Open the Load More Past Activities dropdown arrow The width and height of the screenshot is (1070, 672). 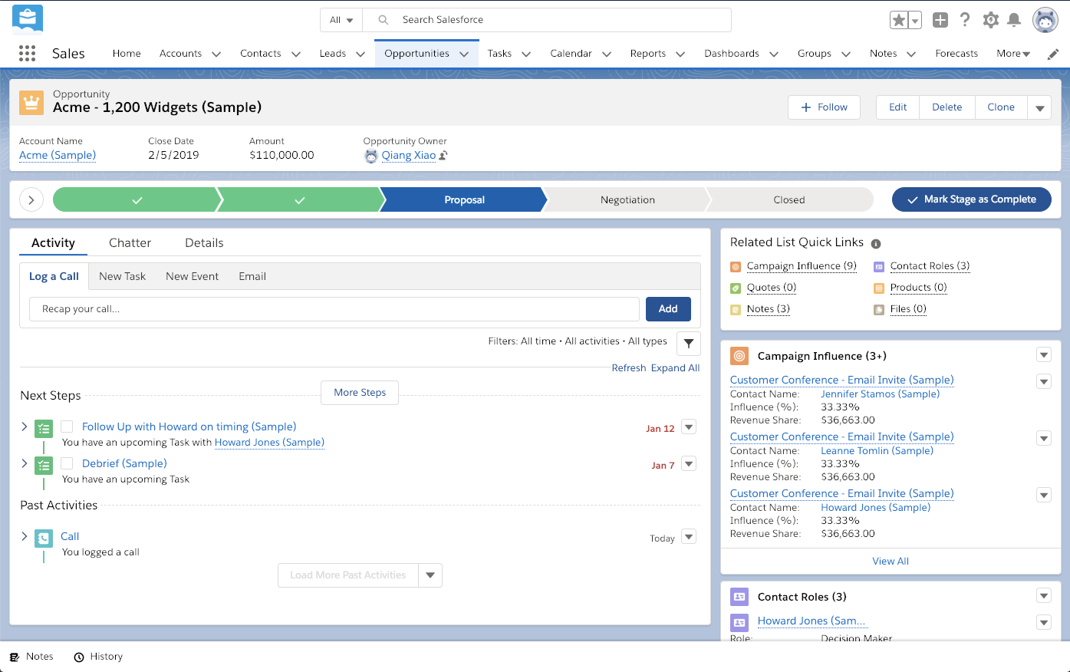pos(430,575)
